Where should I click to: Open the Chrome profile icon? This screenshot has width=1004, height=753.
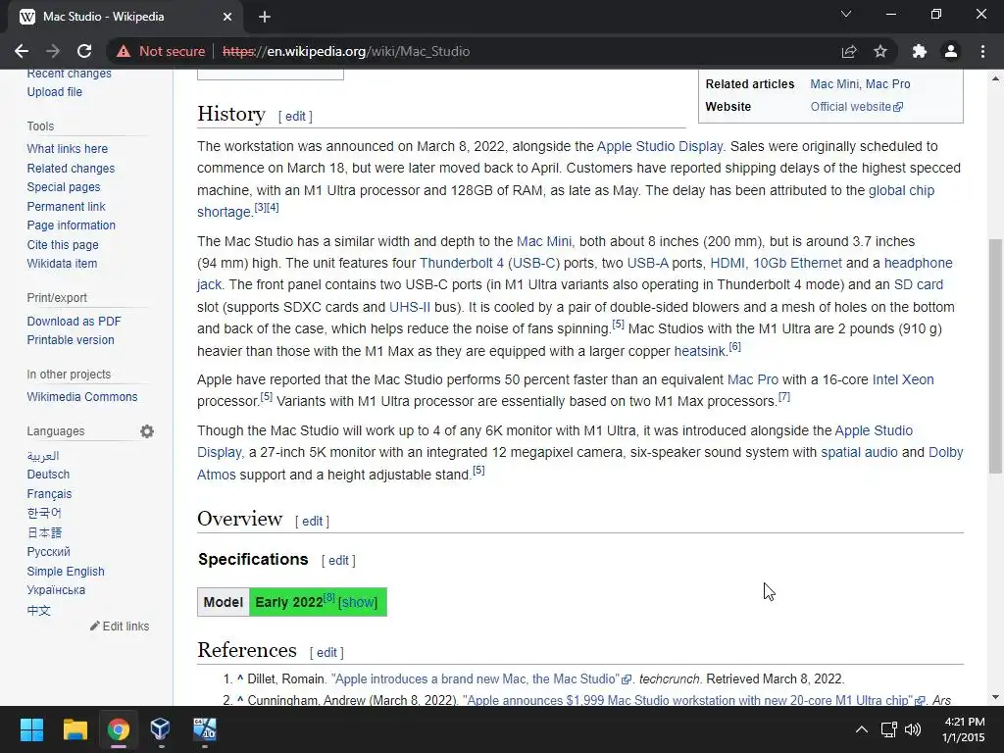(x=951, y=51)
